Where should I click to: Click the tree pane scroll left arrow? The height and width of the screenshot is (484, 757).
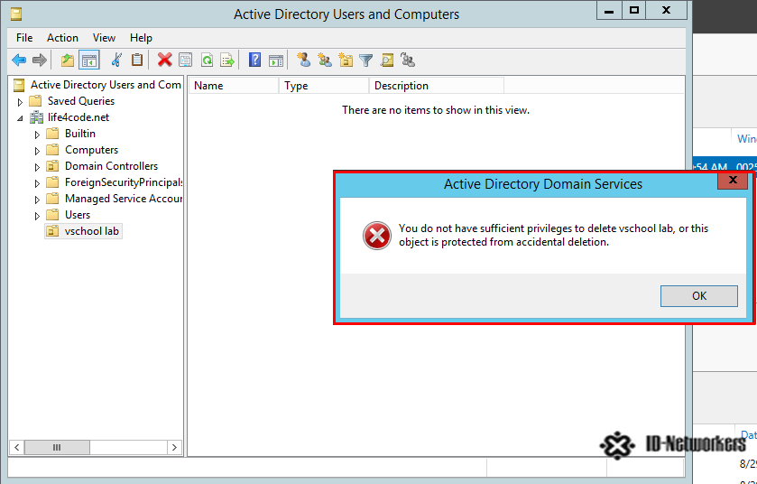[x=17, y=448]
